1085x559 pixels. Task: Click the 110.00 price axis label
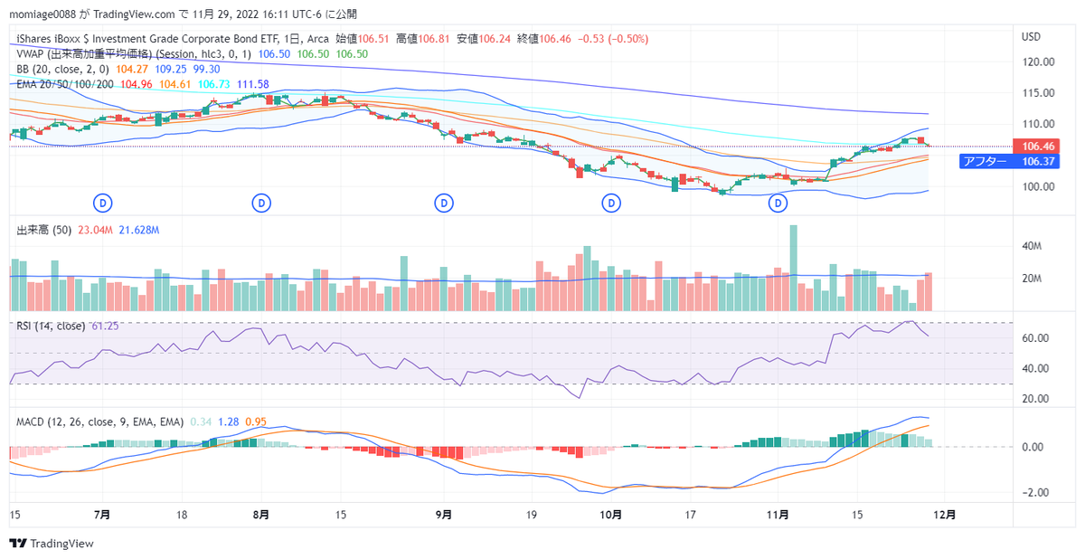click(x=1038, y=124)
